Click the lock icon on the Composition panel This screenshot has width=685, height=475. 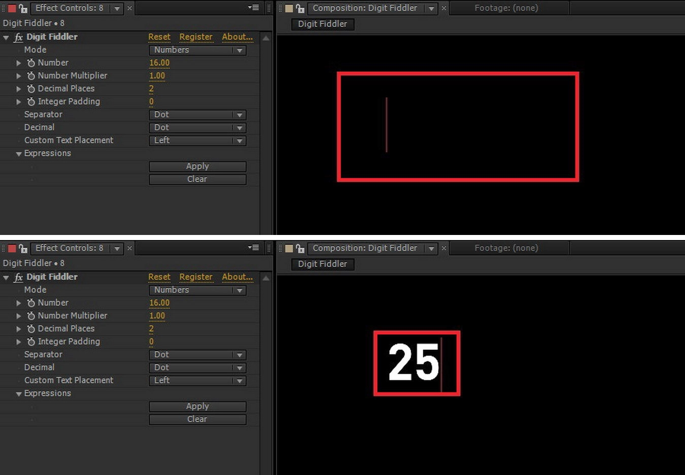[x=299, y=8]
